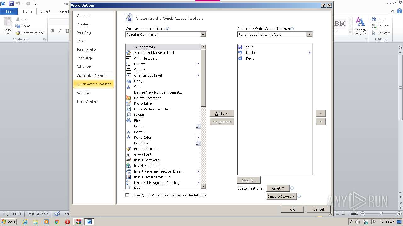Choose the Find binoculars command in list
The height and width of the screenshot is (226, 403).
(x=163, y=121)
